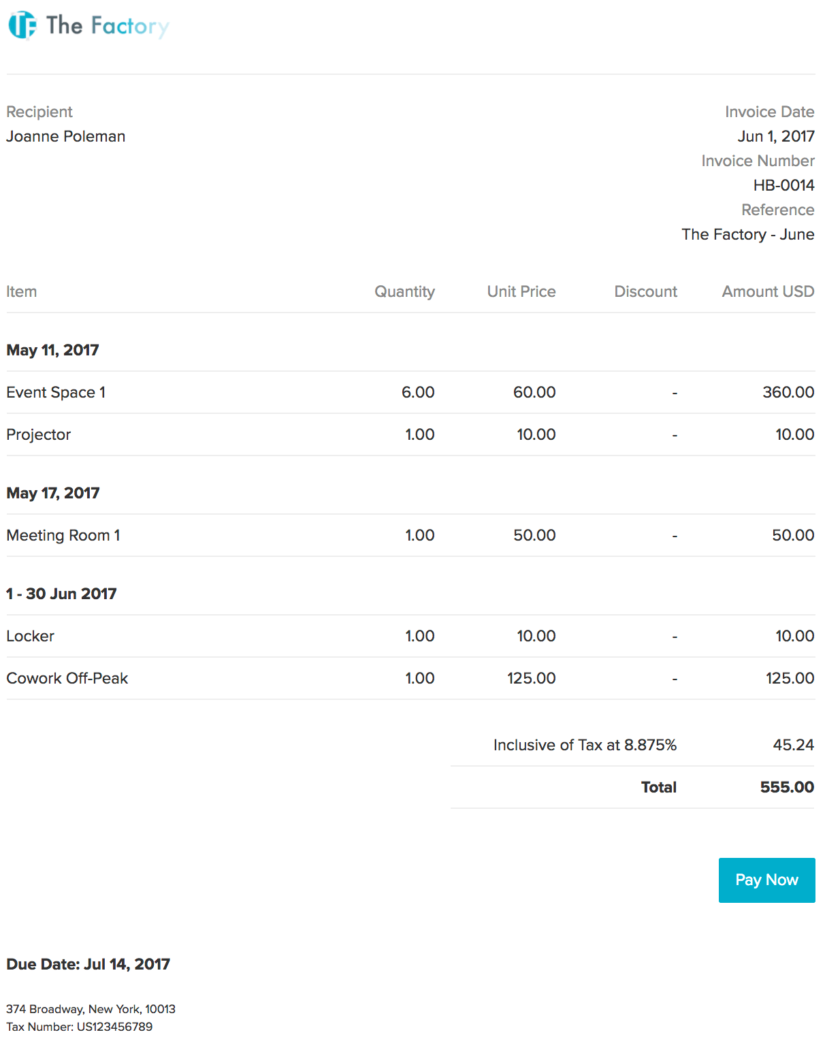The height and width of the screenshot is (1039, 825).
Task: Click the Due Date Jul 14, 2017 text
Action: (88, 964)
